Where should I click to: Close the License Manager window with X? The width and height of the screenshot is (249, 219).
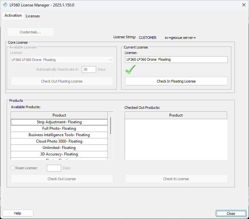[244, 5]
